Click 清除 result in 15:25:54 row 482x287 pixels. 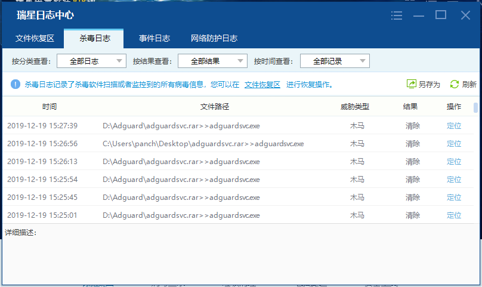[x=413, y=180]
